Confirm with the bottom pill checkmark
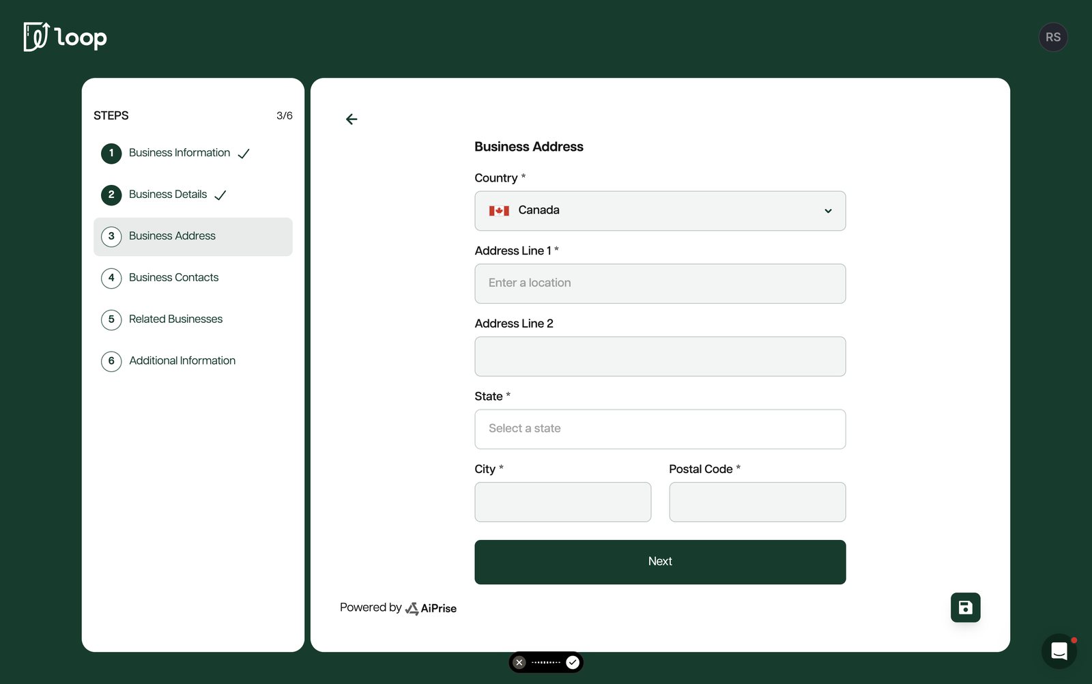The width and height of the screenshot is (1092, 684). 573,662
